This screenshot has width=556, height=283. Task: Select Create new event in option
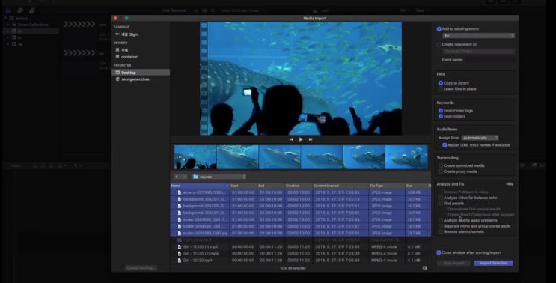[439, 44]
